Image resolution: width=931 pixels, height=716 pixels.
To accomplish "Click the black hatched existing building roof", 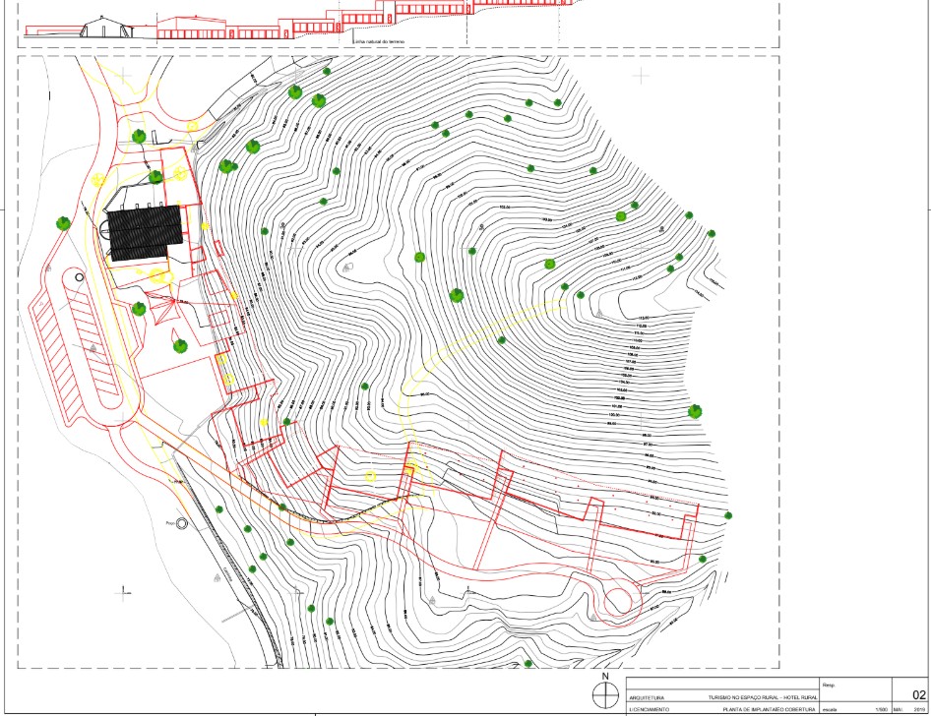I will click(x=146, y=232).
